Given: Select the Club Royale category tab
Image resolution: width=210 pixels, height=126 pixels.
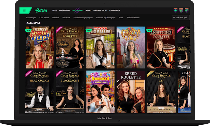Looking at the screenshot, I should click(x=44, y=17).
